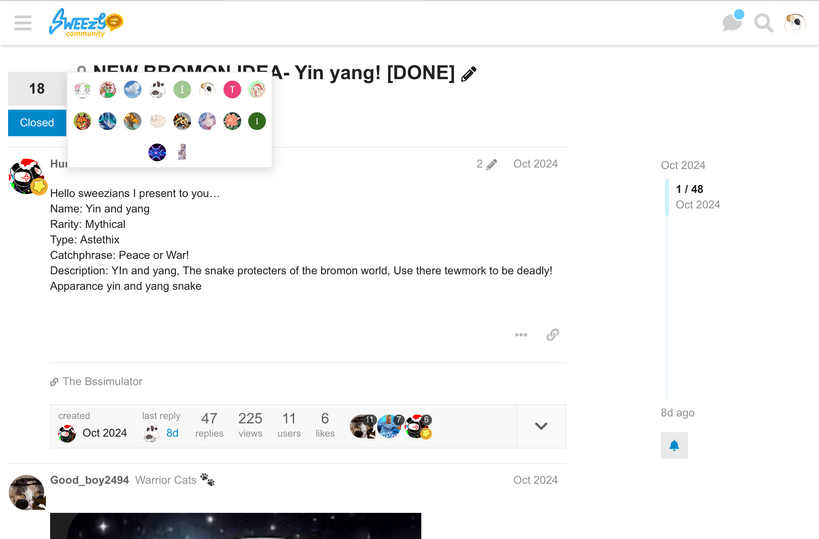This screenshot has width=819, height=539.
Task: Open the eagle bird voter avatar
Action: tap(133, 121)
